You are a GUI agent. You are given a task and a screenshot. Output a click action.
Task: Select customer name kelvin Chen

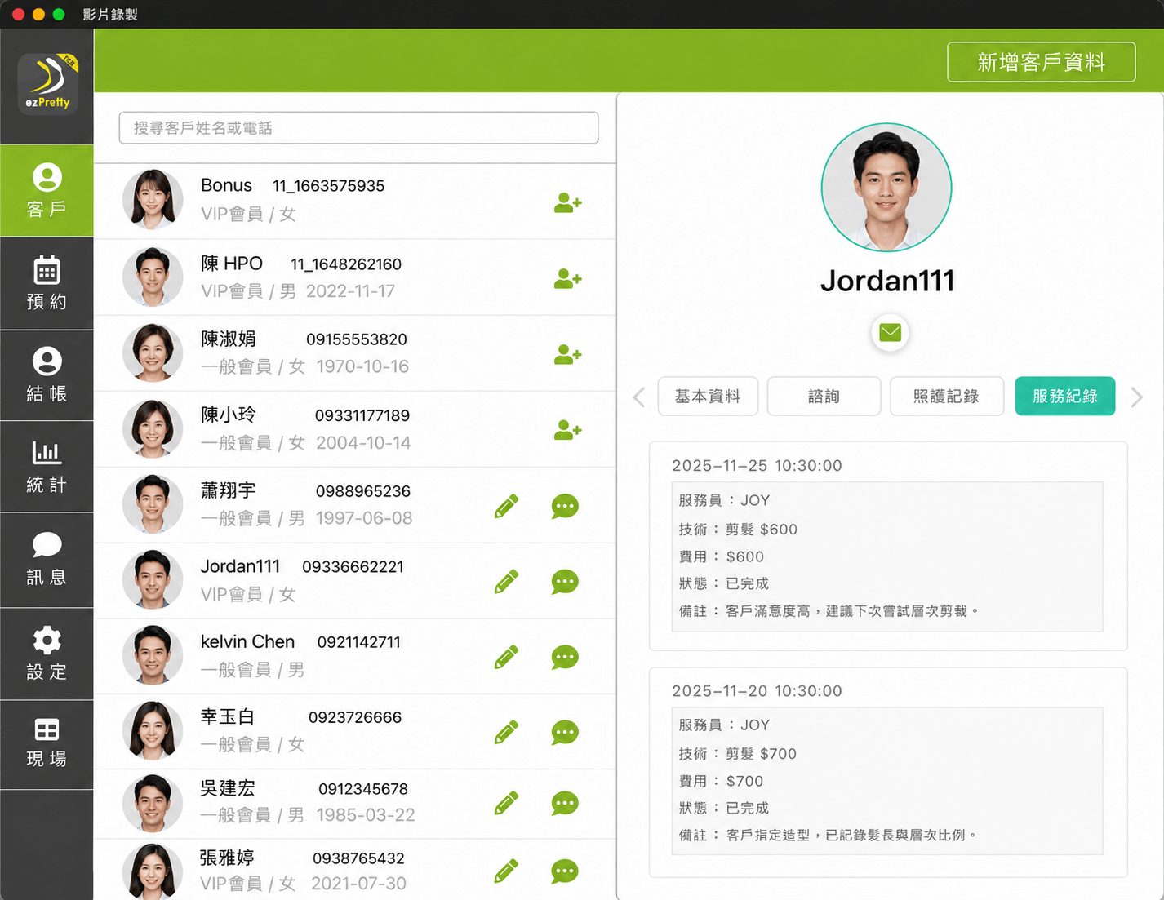pyautogui.click(x=247, y=641)
